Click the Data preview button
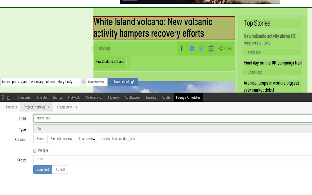 tap(86, 139)
